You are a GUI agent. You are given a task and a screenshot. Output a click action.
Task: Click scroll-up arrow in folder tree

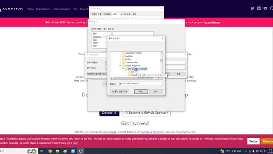pos(161,53)
